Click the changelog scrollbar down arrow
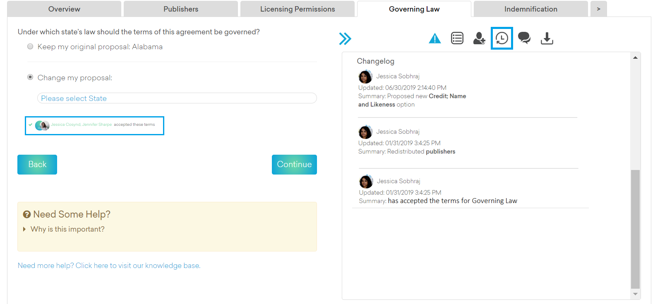Viewport: 660px width, 304px height. coord(635,294)
